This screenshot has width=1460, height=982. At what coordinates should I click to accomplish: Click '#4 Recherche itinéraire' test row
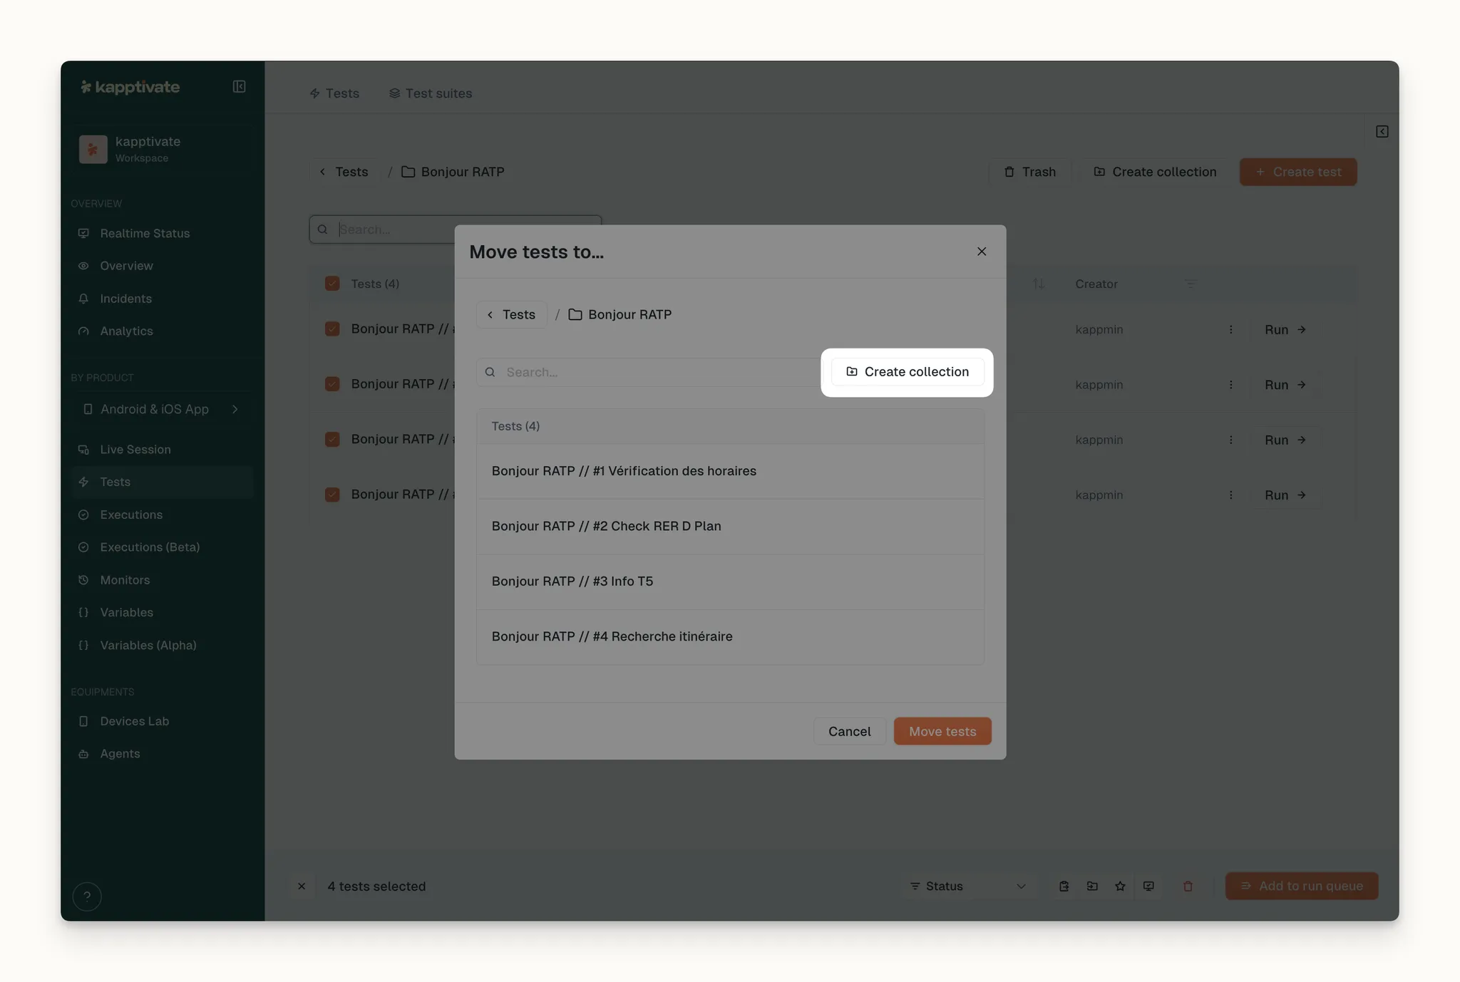tap(730, 636)
